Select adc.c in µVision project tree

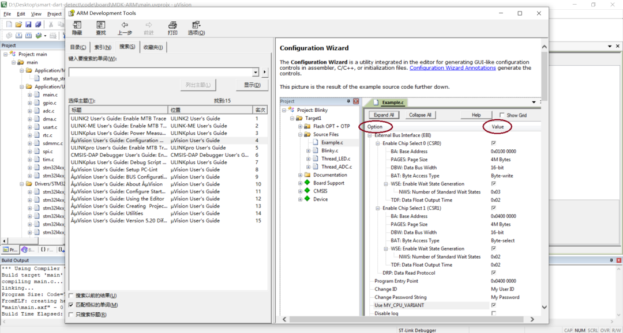49,111
